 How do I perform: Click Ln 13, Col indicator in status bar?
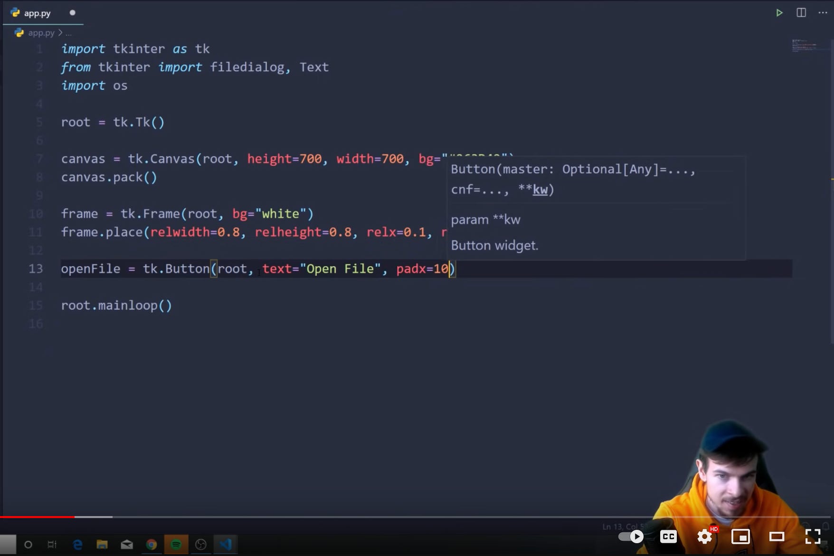622,526
